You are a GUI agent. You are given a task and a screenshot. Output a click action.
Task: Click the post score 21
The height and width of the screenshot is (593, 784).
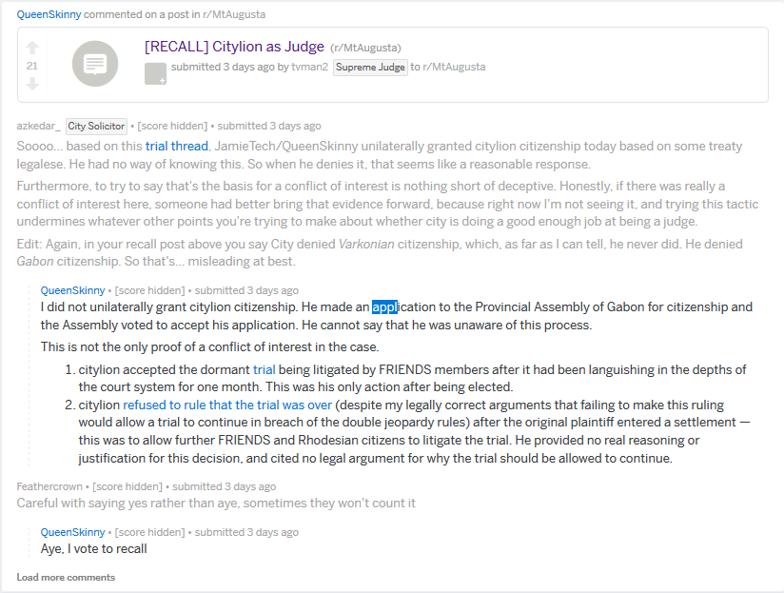click(32, 66)
